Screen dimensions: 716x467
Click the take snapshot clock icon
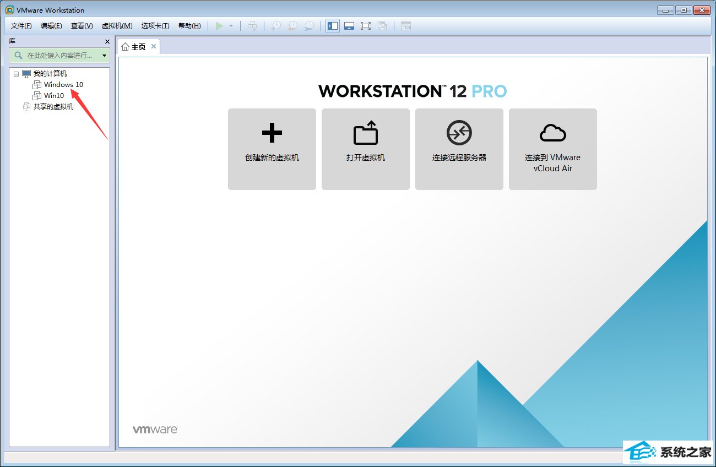276,26
